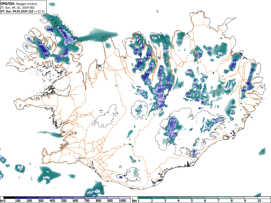
Task: Click the '470' map label
Action: tap(209, 51)
